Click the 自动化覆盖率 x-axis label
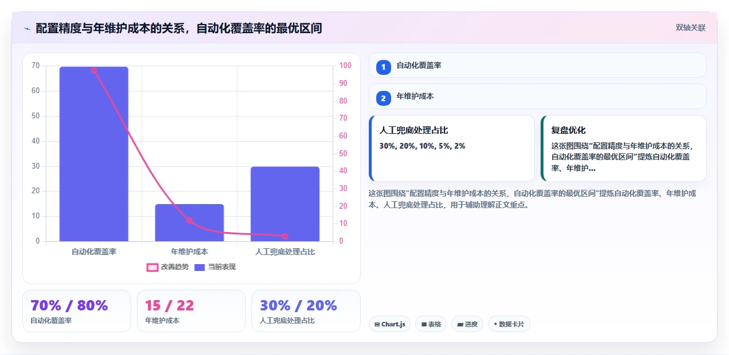729x355 pixels. click(94, 252)
